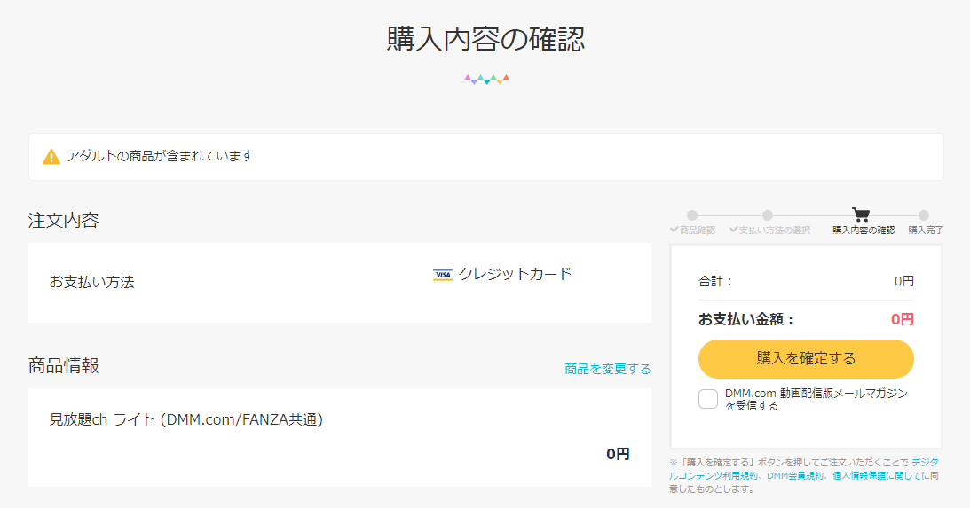The height and width of the screenshot is (508, 970).
Task: Click the shopping cart step icon
Action: [x=860, y=215]
